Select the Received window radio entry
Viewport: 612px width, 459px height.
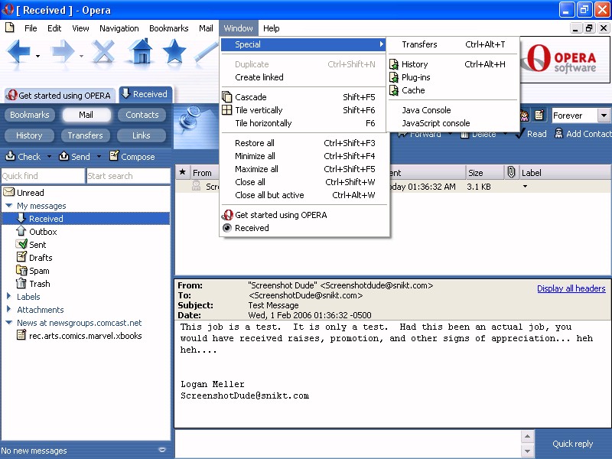[x=252, y=228]
